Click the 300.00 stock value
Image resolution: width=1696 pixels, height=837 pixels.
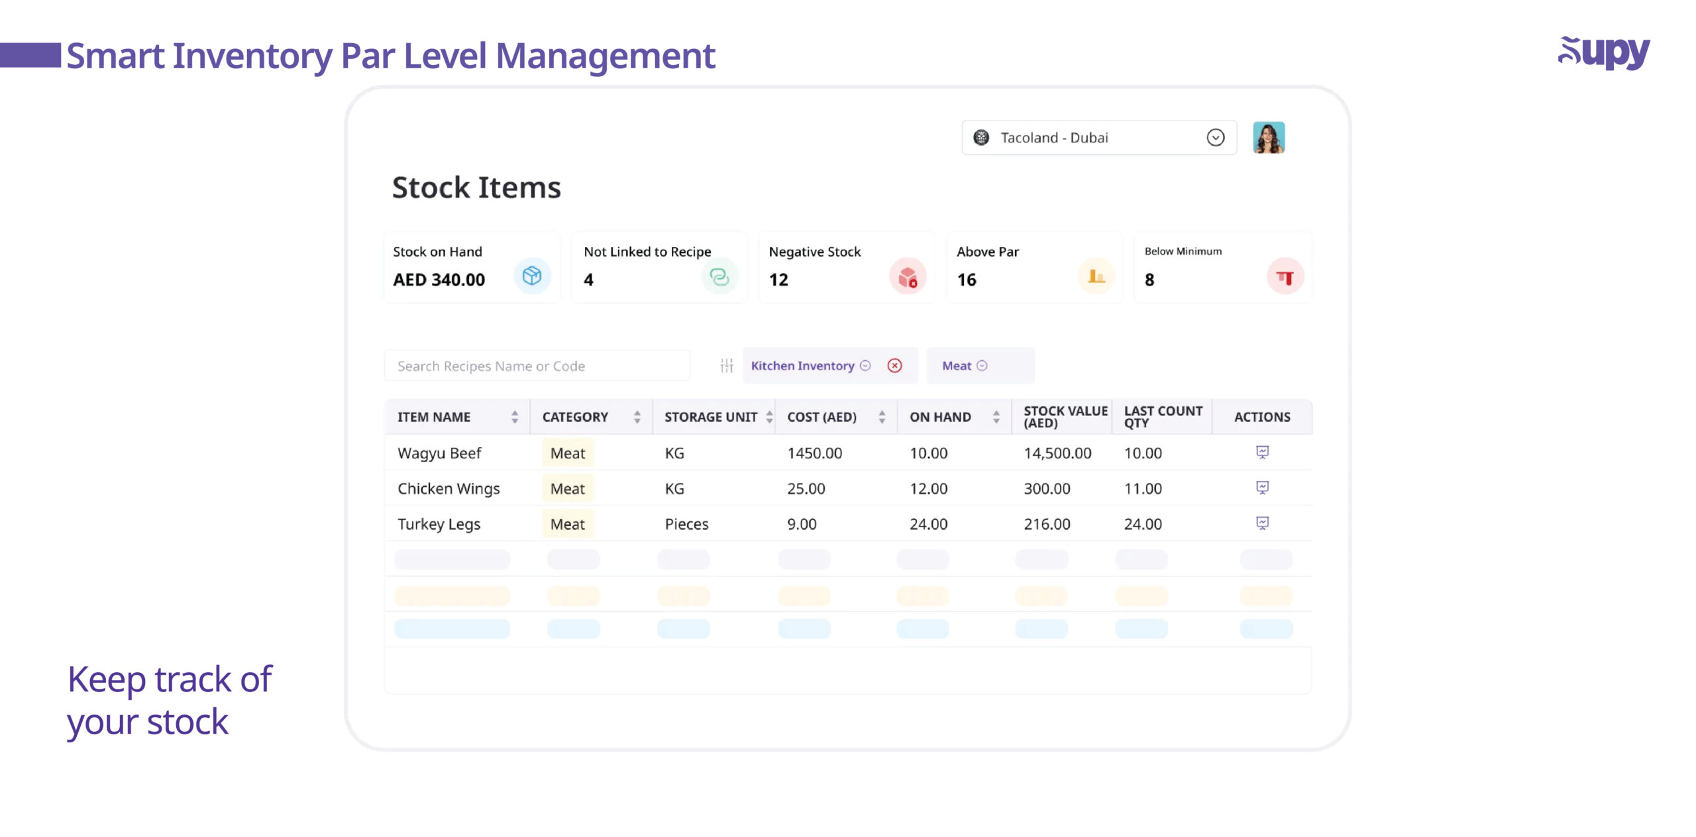[x=1047, y=489]
